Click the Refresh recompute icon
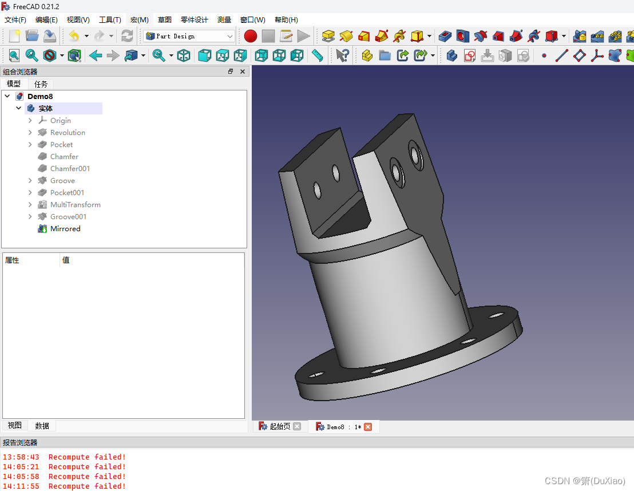634x491 pixels. coord(127,36)
